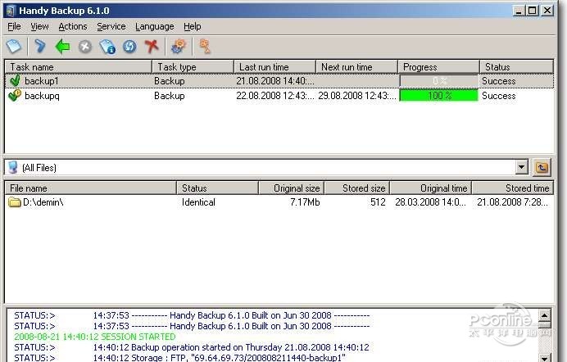The width and height of the screenshot is (567, 362).
Task: Click the 22.08.2008 12:43 last run time cell
Action: (275, 96)
